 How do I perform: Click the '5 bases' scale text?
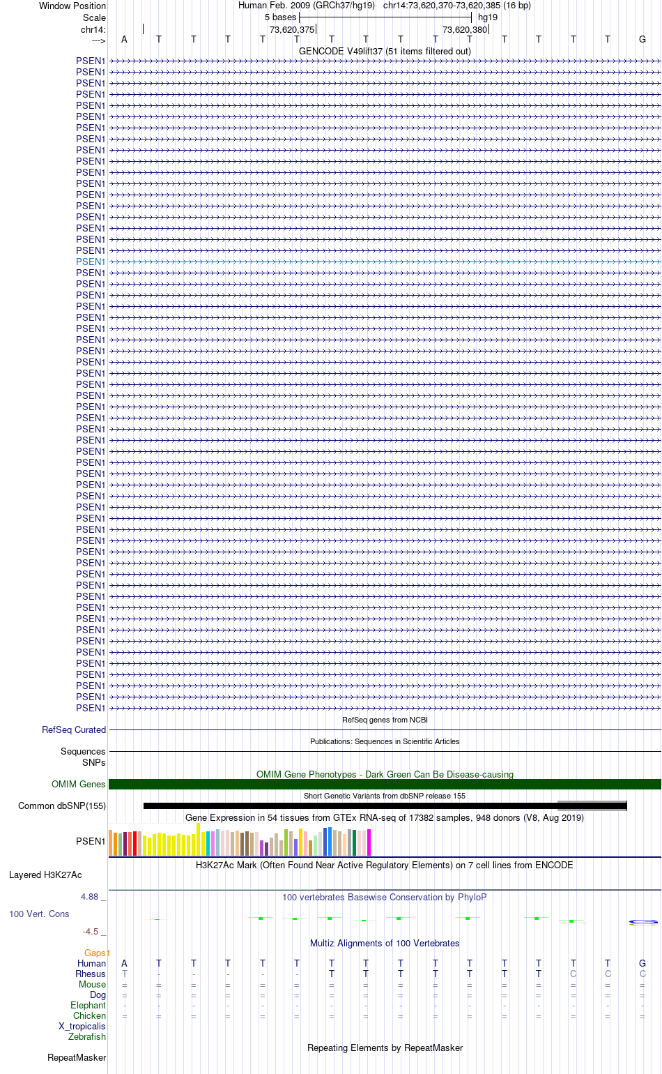pos(280,17)
